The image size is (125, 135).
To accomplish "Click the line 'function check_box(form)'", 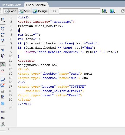I will click(x=40, y=26).
